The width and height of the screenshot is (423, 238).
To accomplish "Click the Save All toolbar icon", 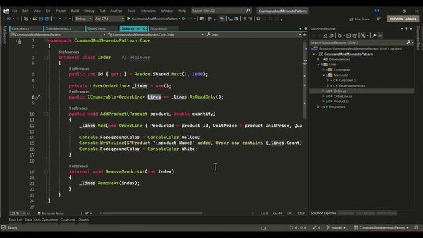I will [x=47, y=19].
